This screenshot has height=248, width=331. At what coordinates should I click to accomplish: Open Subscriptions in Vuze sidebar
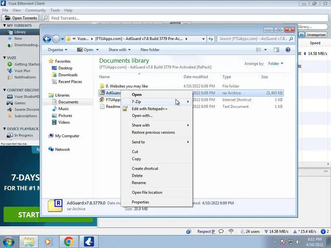(x=26, y=116)
